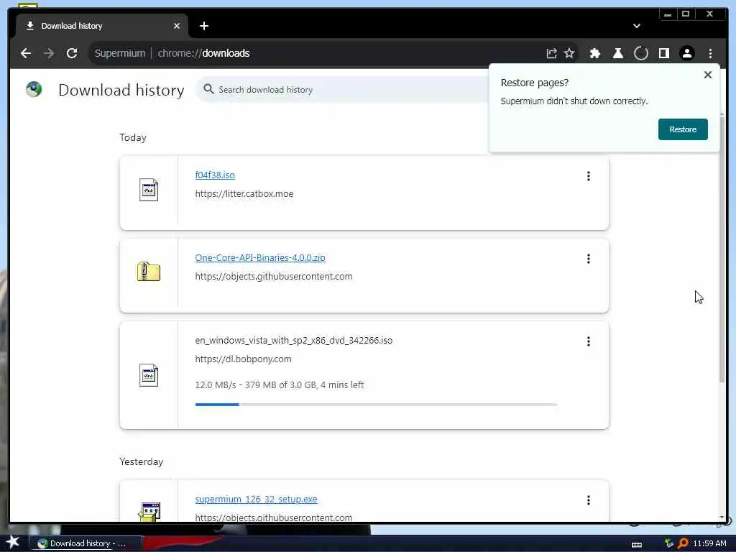Click Download history taskbar button
The height and width of the screenshot is (552, 736).
click(85, 543)
